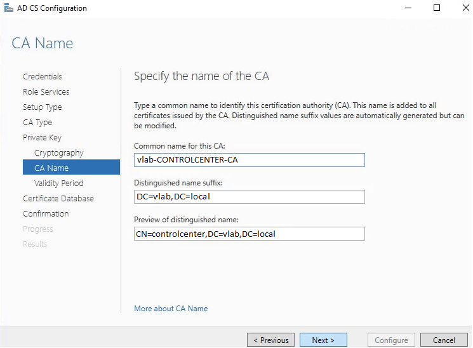Screen dimensions: 473x348
Task: Click the AD CS Configuration title bar icon
Action: pos(8,8)
